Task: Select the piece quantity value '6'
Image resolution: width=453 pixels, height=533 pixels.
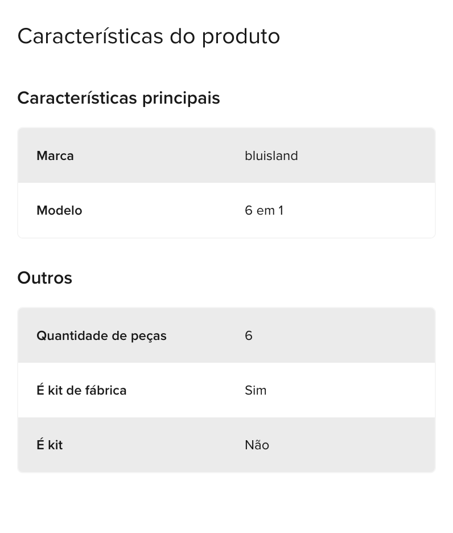Action: pos(249,335)
